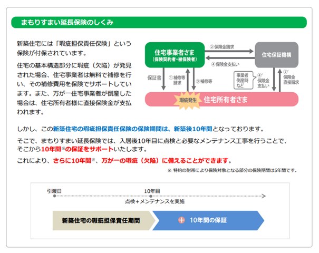Click the 10年目 label
The image size is (319, 253).
152,191
